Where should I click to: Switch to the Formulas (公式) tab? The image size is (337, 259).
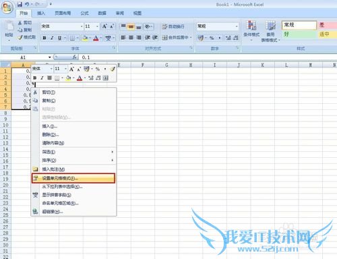click(x=84, y=13)
